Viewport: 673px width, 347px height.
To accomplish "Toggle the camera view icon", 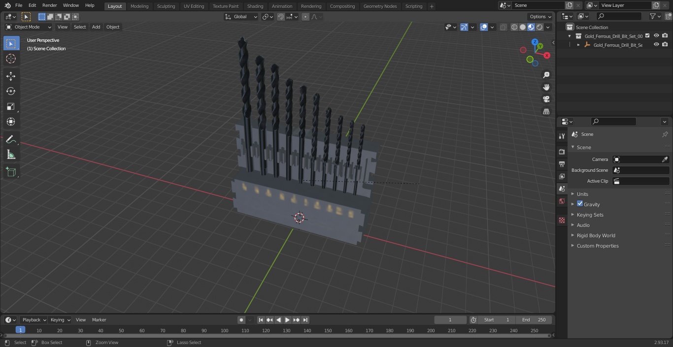I will tap(546, 99).
